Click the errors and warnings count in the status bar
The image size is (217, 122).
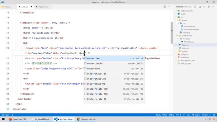pyautogui.click(x=6, y=115)
